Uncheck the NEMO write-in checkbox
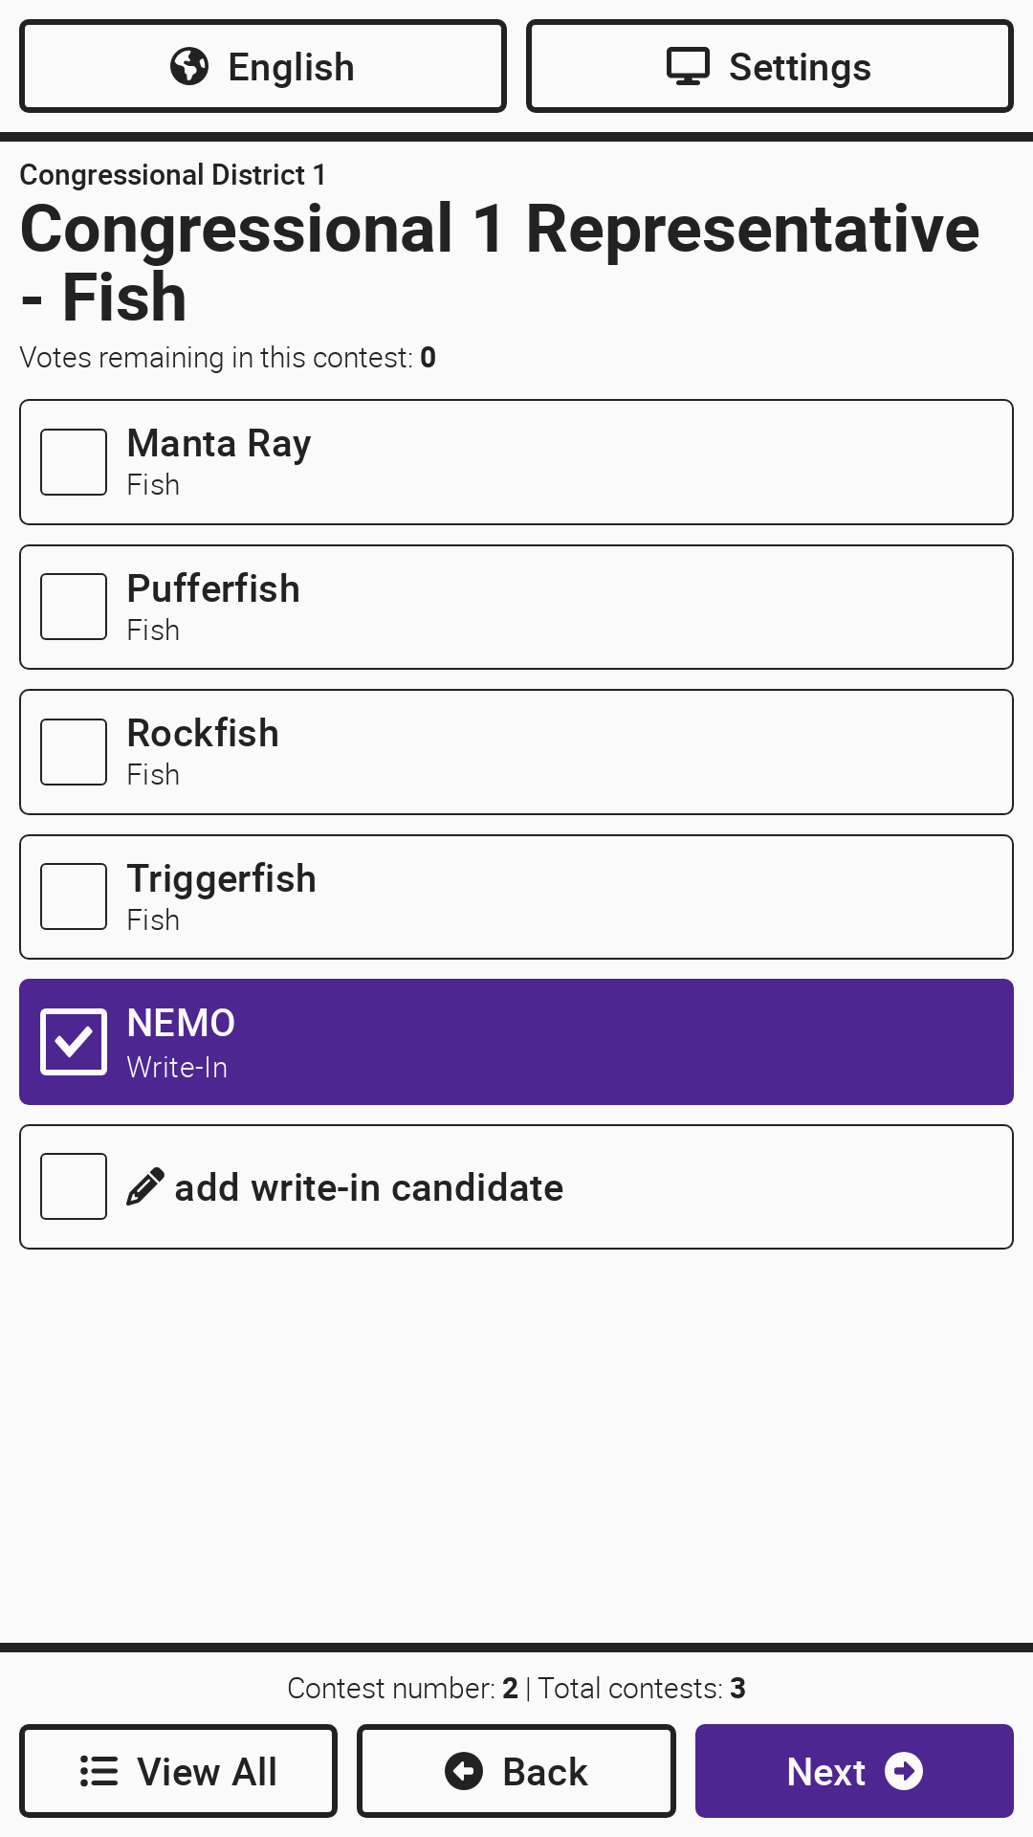 point(74,1042)
